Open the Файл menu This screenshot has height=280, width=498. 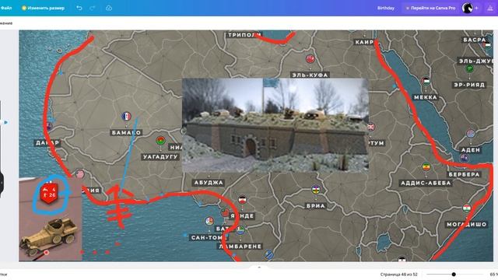click(5, 8)
